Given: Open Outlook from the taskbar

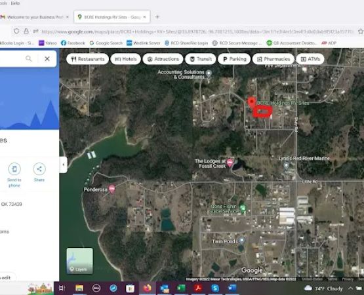Looking at the screenshot, I should click(165, 288).
